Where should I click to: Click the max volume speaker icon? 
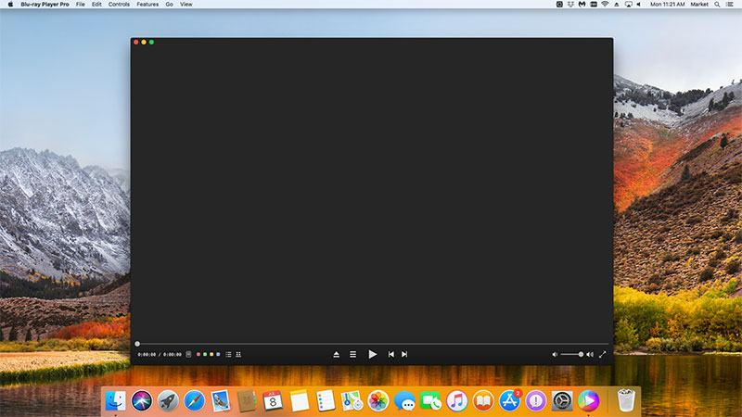(590, 354)
